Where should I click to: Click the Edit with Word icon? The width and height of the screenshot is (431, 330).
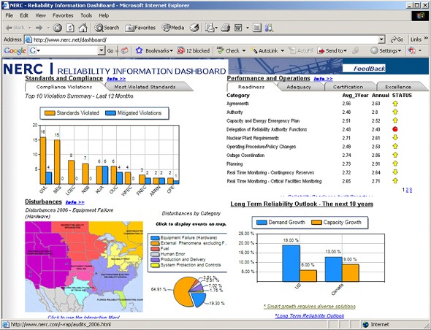[x=238, y=28]
